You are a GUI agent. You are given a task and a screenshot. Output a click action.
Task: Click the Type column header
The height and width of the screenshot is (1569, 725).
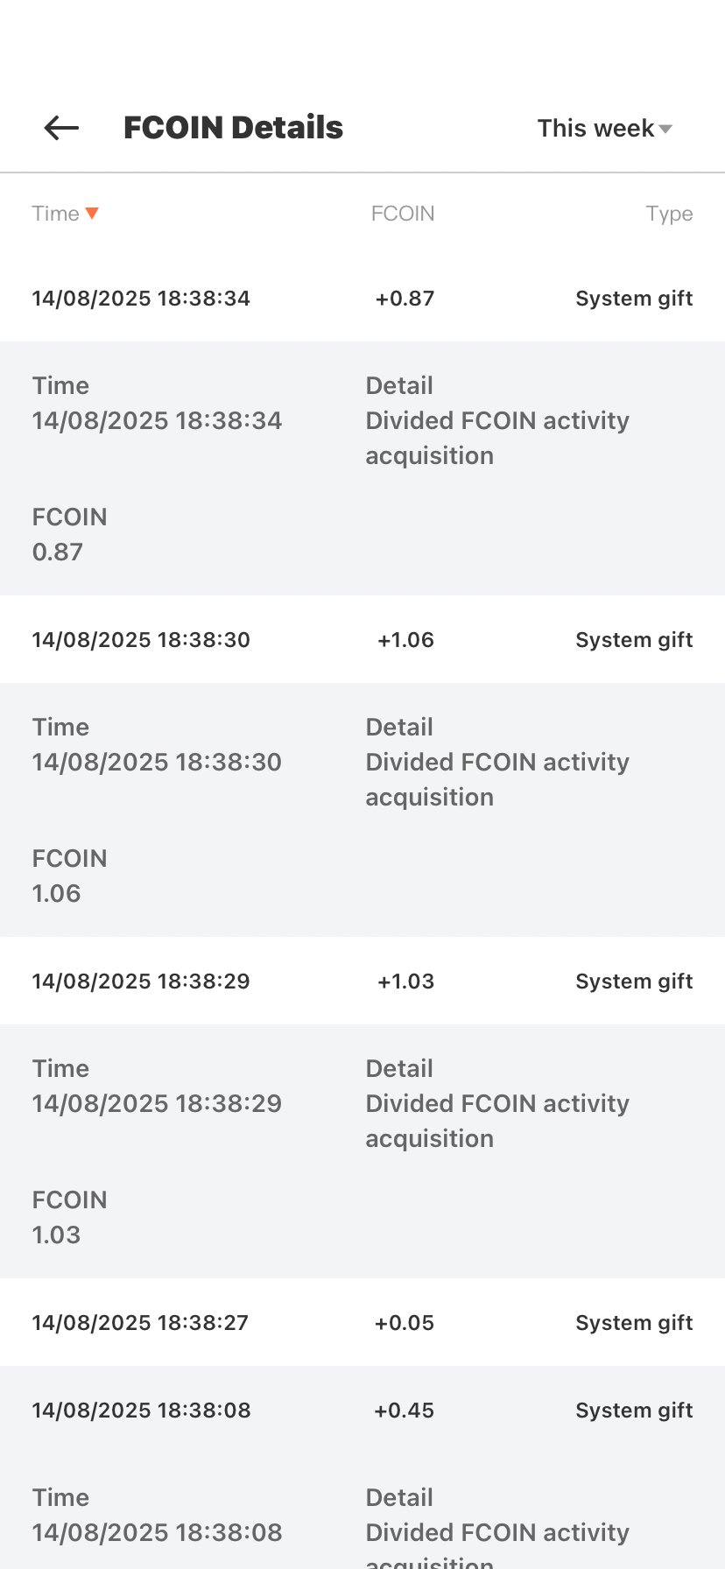pos(669,214)
